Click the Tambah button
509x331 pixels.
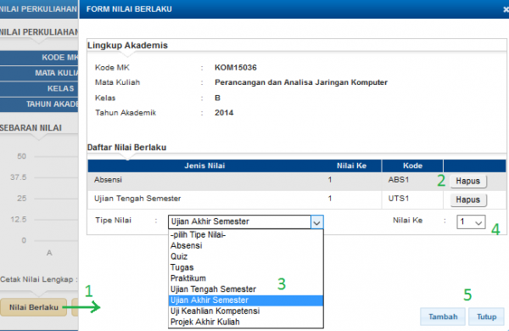click(x=443, y=317)
